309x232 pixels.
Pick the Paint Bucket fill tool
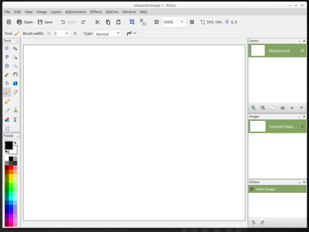point(7,83)
